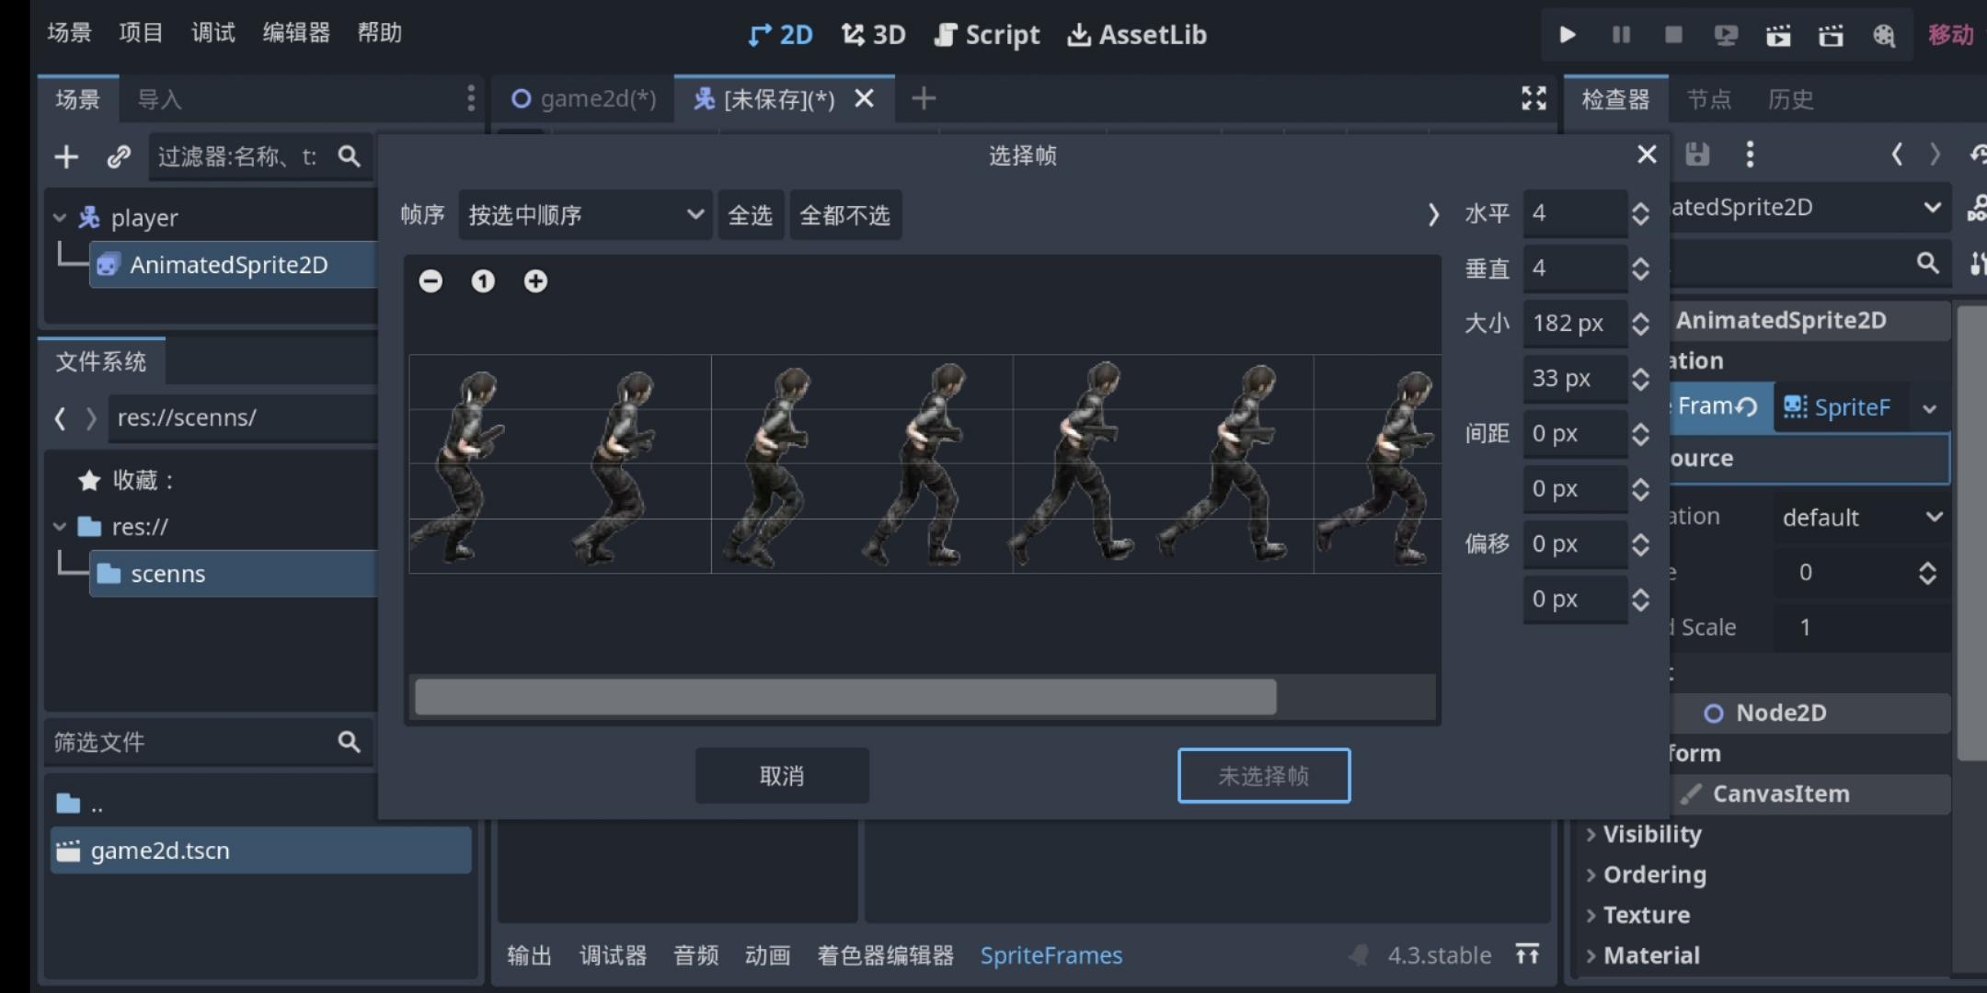Add new node with plus icon

pyautogui.click(x=66, y=156)
